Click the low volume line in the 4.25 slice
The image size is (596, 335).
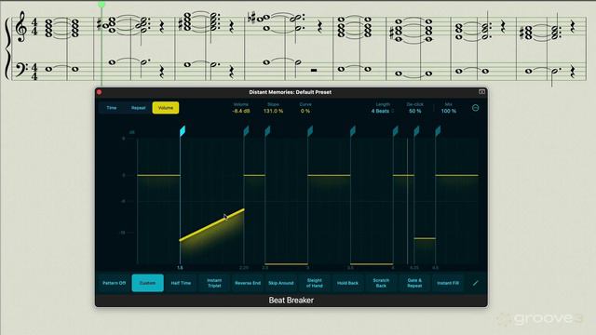[x=425, y=238]
